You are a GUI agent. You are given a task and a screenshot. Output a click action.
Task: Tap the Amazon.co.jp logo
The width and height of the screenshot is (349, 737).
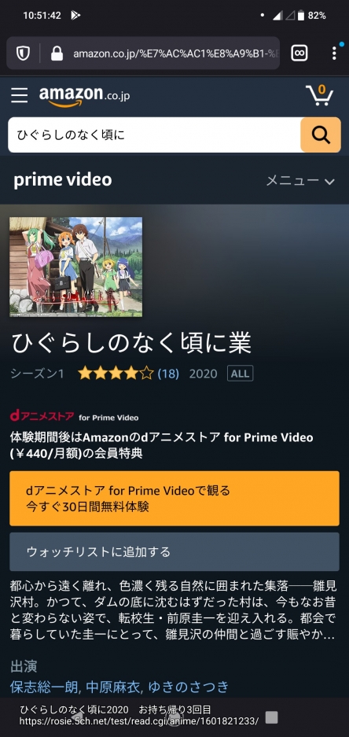point(85,96)
